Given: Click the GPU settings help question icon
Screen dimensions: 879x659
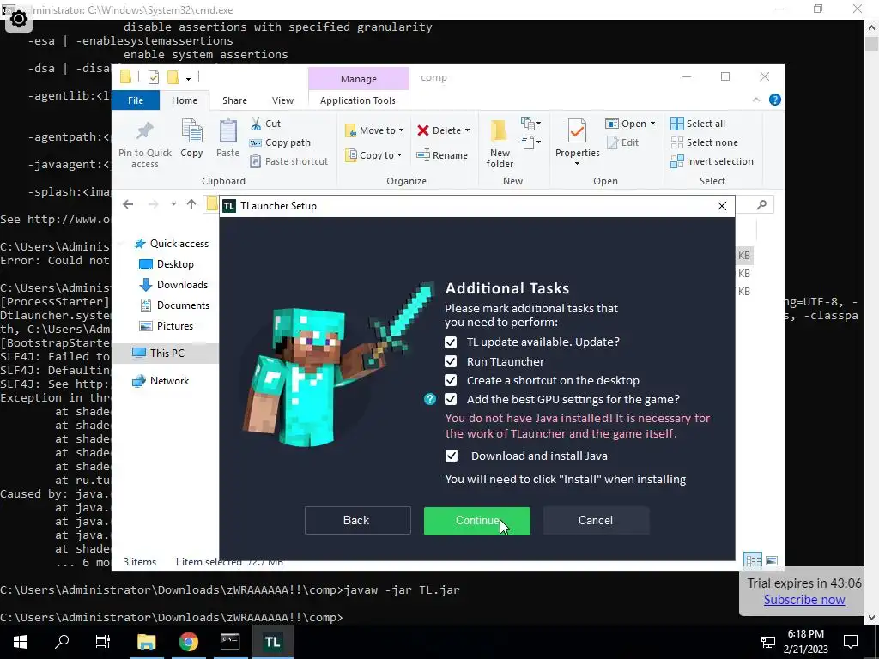Looking at the screenshot, I should (430, 399).
